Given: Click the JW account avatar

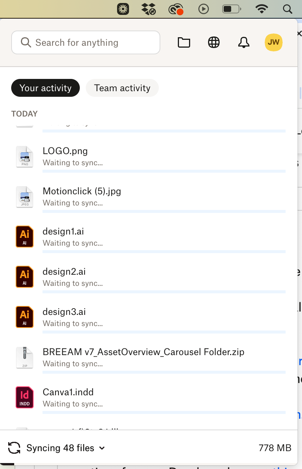Looking at the screenshot, I should (273, 43).
